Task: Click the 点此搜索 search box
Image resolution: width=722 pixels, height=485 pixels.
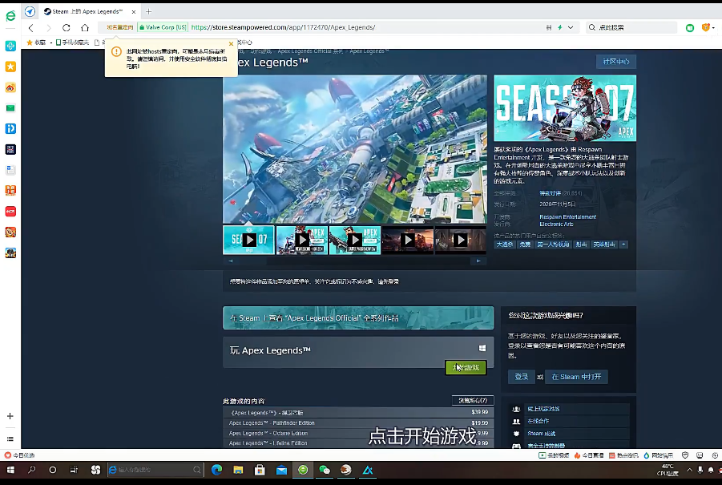Action: click(x=631, y=27)
